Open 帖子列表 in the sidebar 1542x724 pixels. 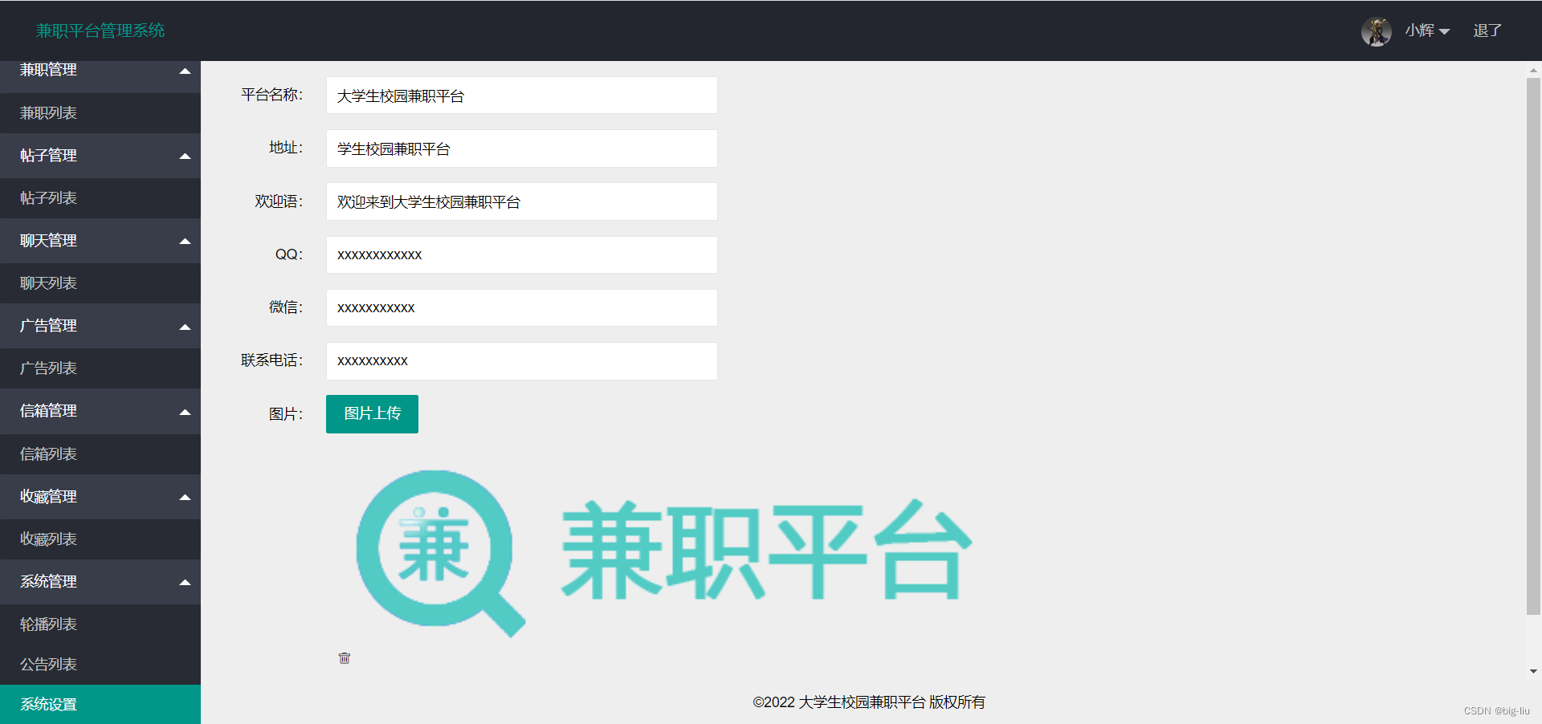[100, 198]
